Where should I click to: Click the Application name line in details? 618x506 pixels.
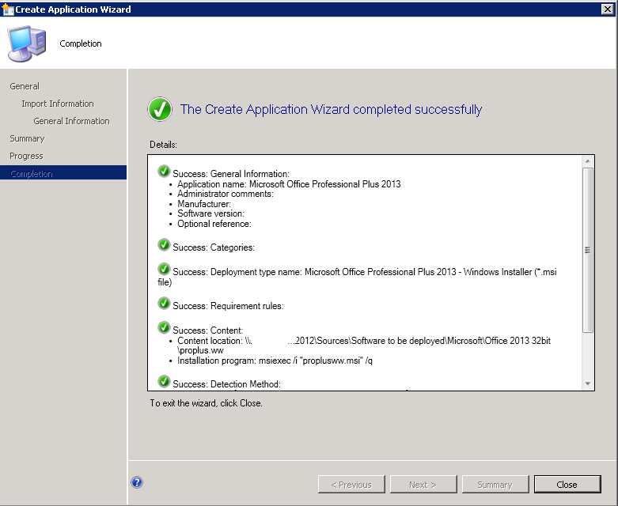click(289, 184)
